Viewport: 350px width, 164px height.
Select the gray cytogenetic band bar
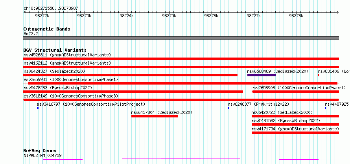(x=181, y=38)
